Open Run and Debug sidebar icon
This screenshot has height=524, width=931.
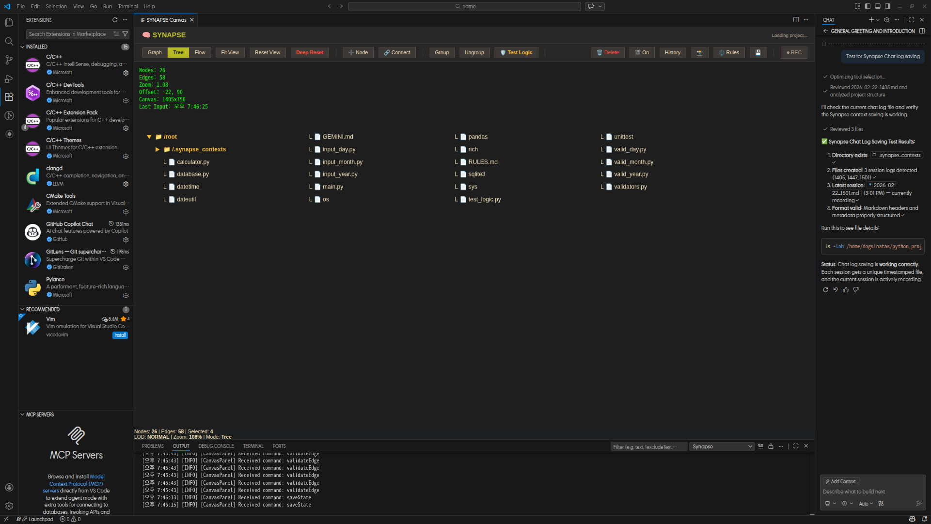(x=9, y=79)
